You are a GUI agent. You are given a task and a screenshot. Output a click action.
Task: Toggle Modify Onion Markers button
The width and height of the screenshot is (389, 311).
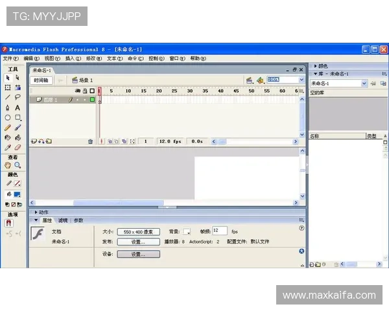[x=132, y=141]
